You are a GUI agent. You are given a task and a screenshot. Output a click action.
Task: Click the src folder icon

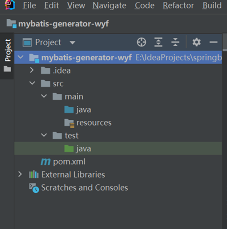click(46, 83)
